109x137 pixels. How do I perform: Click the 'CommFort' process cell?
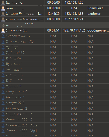[x=95, y=8]
